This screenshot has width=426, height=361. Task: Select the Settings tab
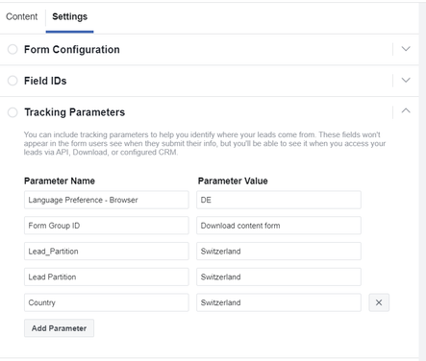[x=69, y=16]
